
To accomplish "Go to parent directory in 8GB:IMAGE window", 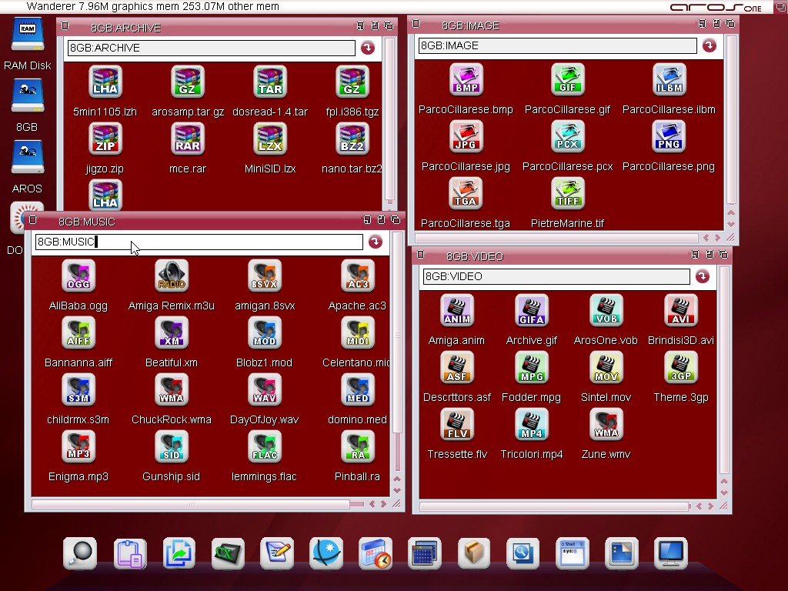I will point(709,45).
